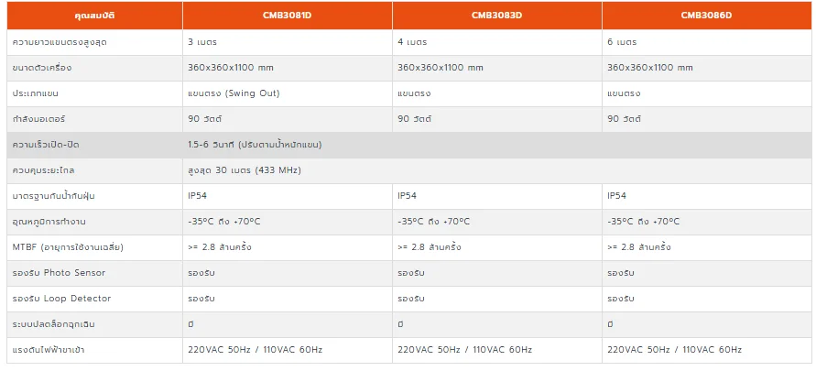The width and height of the screenshot is (816, 371).
Task: Click the 'แขนตรง (Swing Out)' cell
Action: point(288,93)
